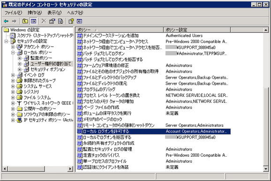Expand the 監査ポリシー node

pos(20,58)
